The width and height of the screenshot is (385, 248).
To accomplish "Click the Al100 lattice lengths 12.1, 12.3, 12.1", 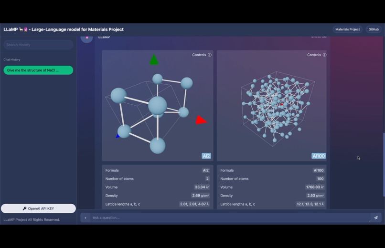I will tap(310, 204).
